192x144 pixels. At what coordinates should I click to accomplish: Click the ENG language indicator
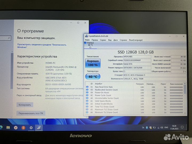point(166,127)
